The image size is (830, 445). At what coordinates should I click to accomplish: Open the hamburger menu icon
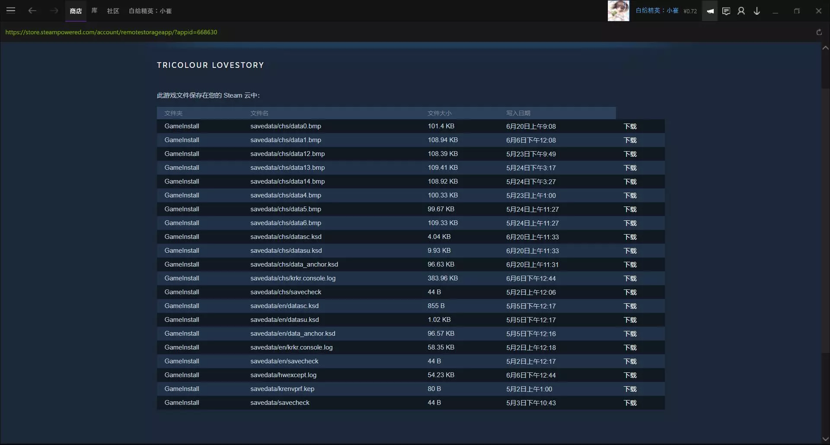(11, 10)
